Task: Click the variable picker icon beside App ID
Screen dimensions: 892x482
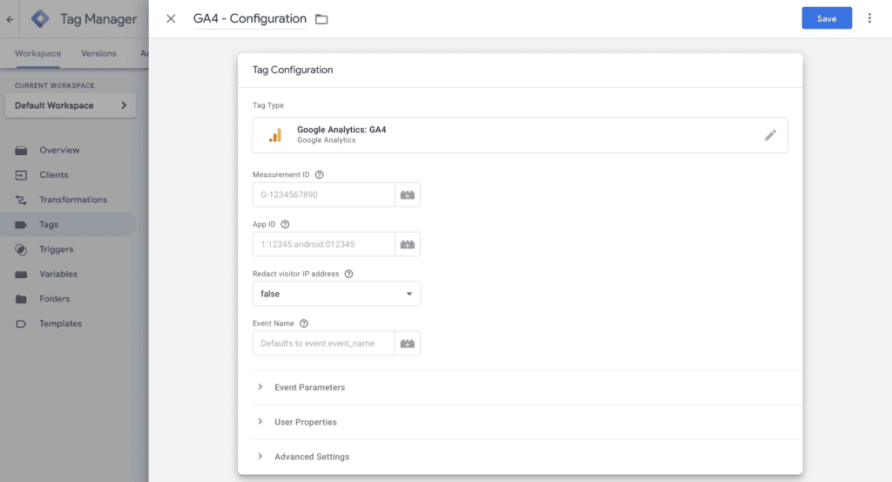Action: [x=408, y=244]
